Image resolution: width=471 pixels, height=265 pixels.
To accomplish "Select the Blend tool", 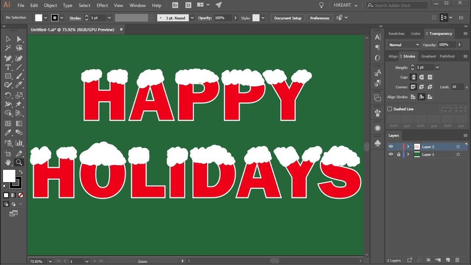I will coord(19,133).
